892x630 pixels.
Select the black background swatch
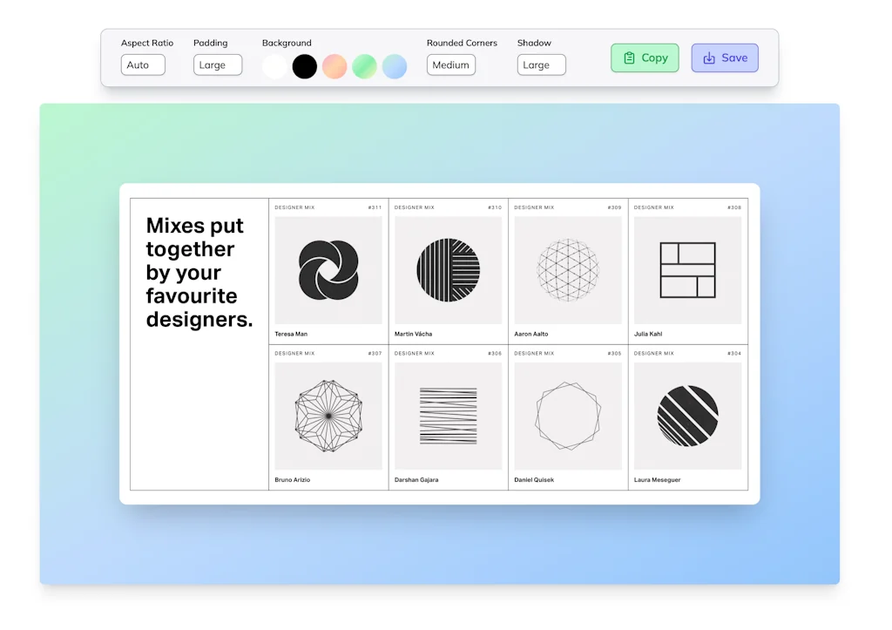[x=304, y=66]
